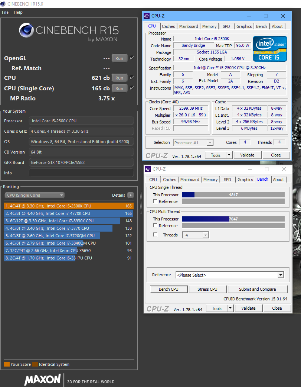Open the Help menu in Cinebench
This screenshot has height=387, width=301.
[18, 12]
